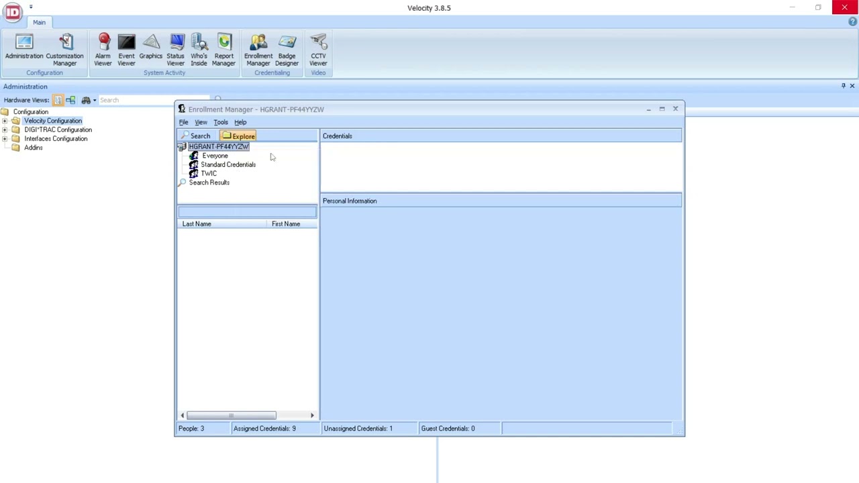Click the Search Results magnifier icon
Screen dimensions: 859x483
point(183,182)
